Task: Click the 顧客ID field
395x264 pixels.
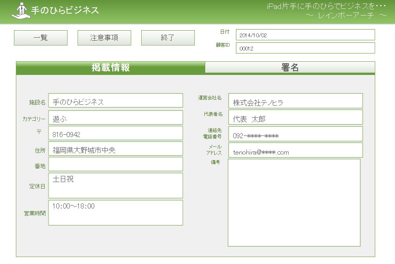Action: [x=305, y=49]
